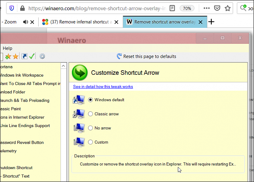Select the Internet Explorer buttons item
The width and height of the screenshot is (254, 182).
22,117
